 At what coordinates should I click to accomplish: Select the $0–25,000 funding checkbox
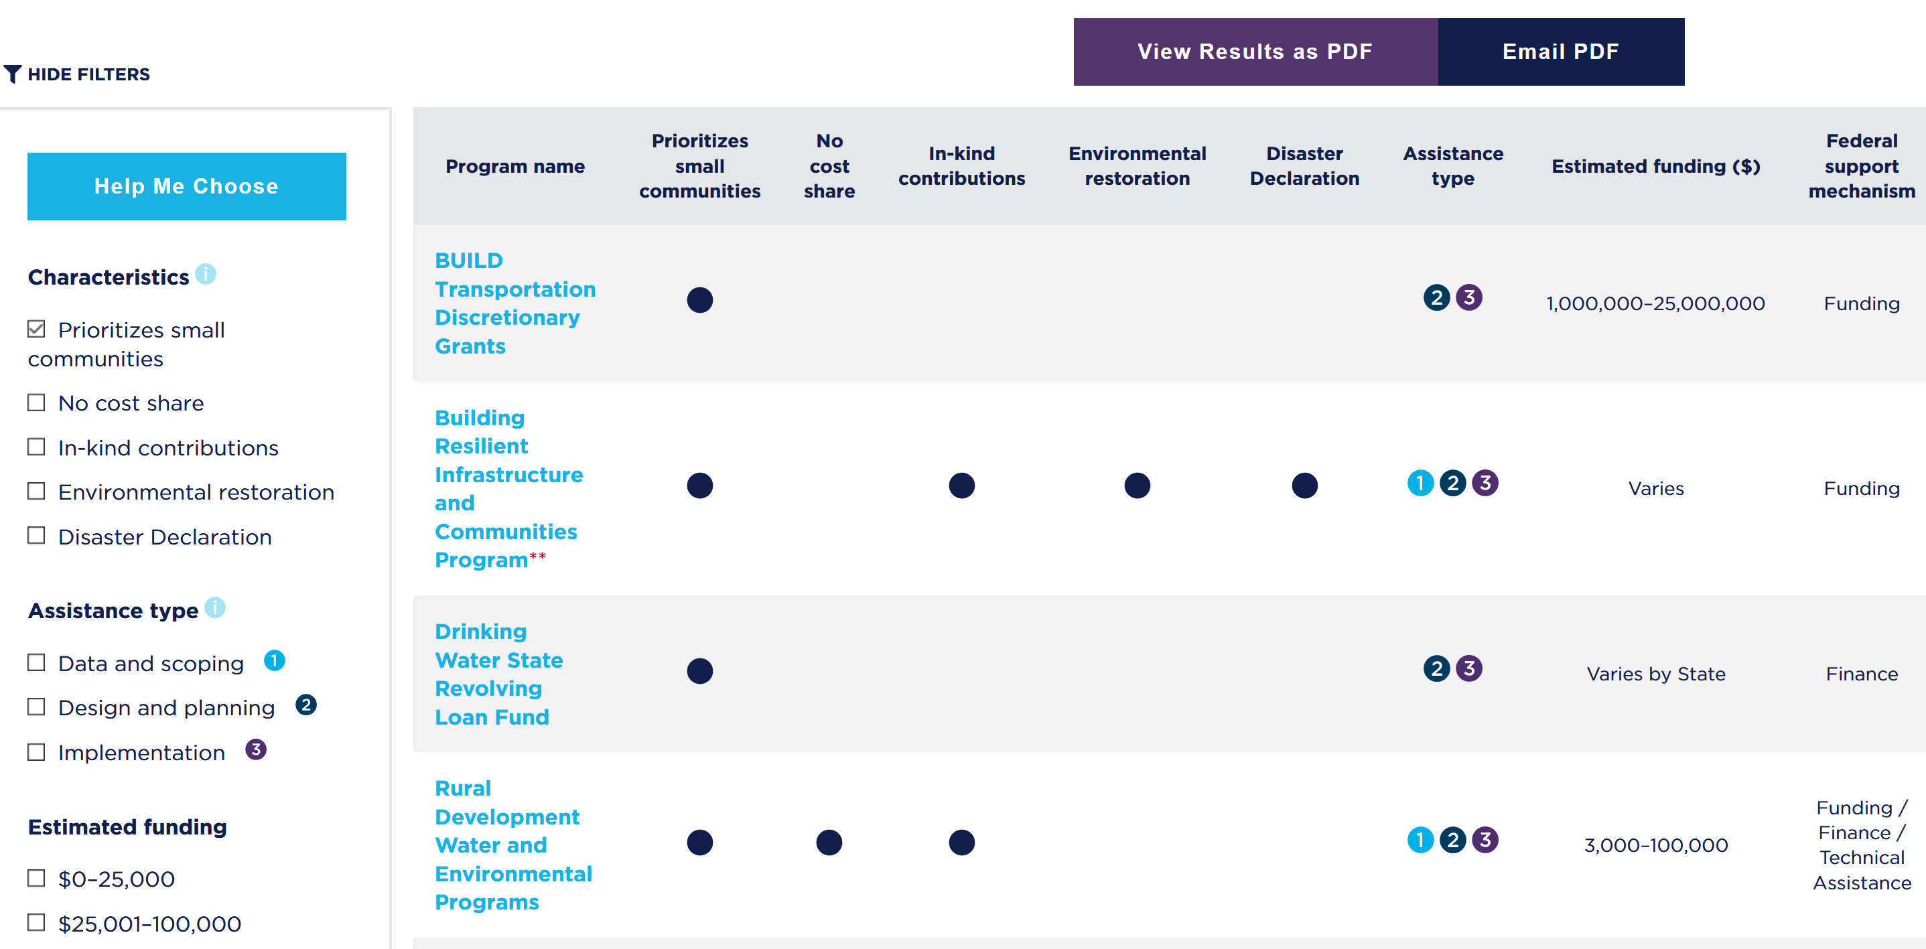click(x=36, y=878)
